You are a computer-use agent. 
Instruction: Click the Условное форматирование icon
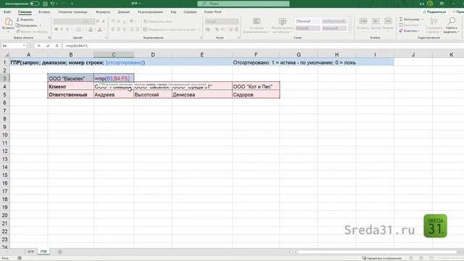[x=257, y=21]
